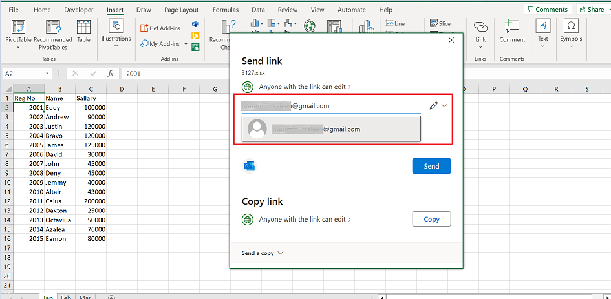Open the PivotTable tool
Image resolution: width=611 pixels, height=299 pixels.
[18, 34]
